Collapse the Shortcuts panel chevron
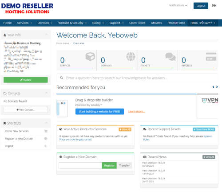This screenshot has width=222, height=195. pos(46,123)
